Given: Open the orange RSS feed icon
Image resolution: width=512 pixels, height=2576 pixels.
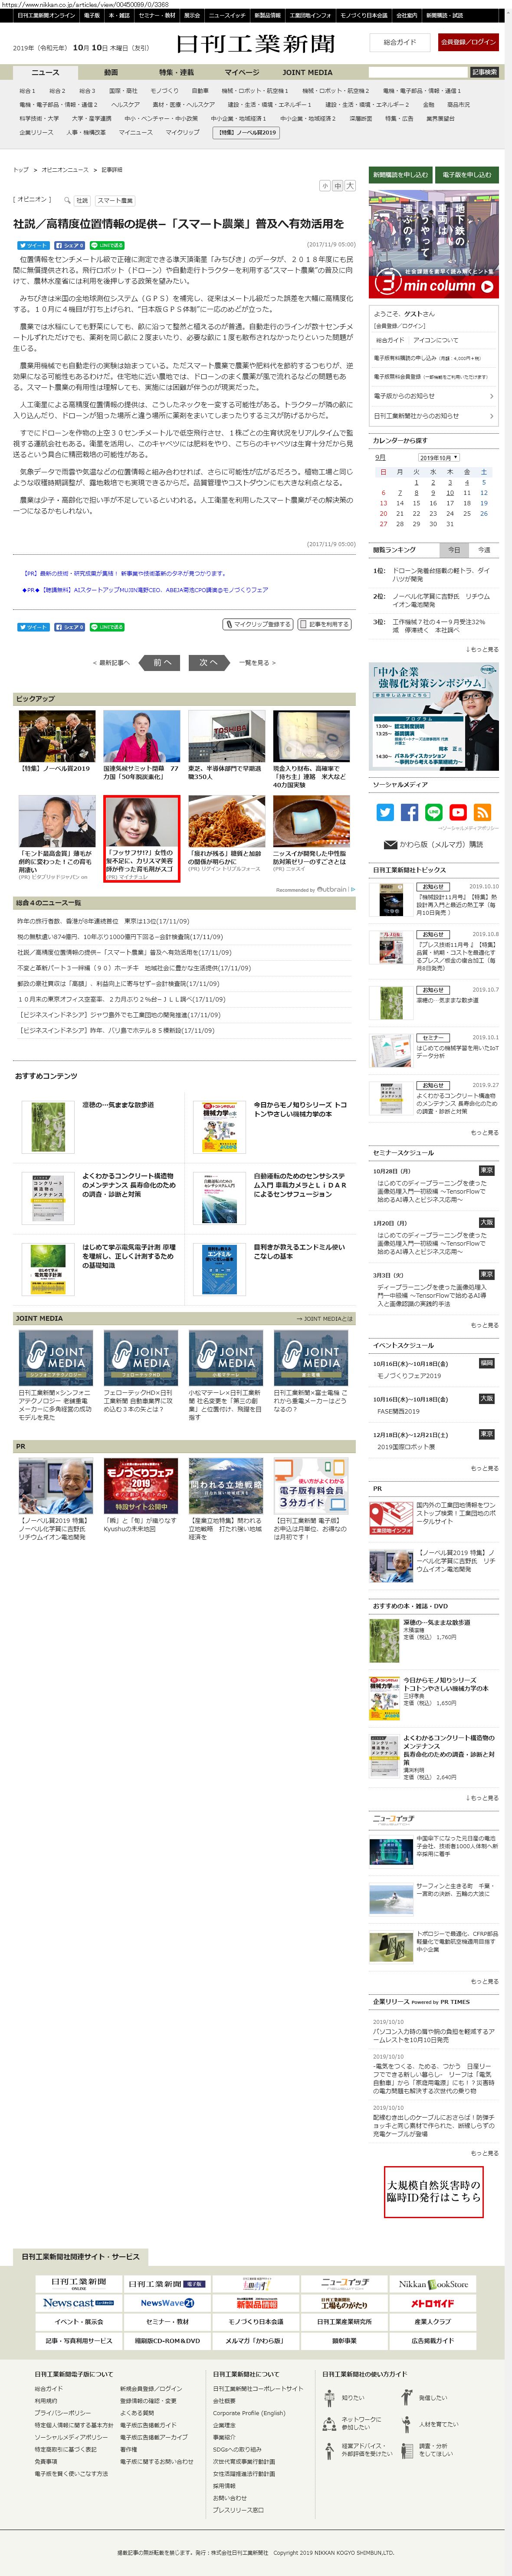Looking at the screenshot, I should tap(482, 812).
